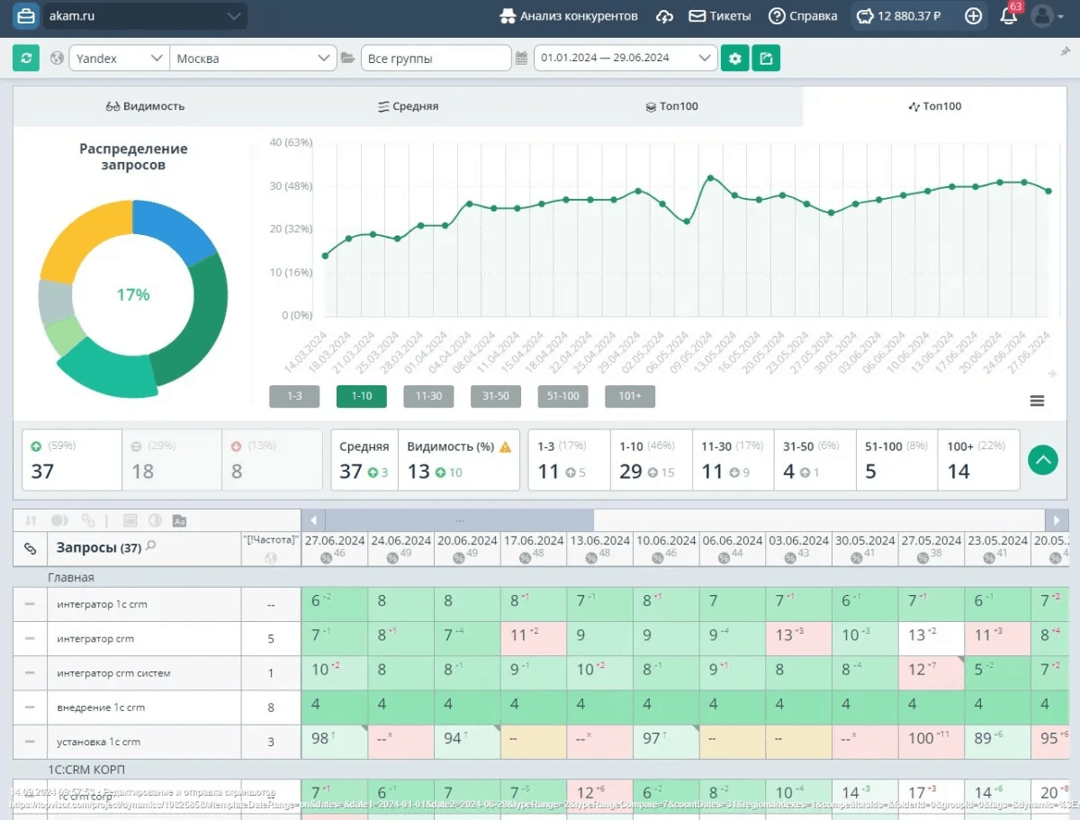Click the cloud upload icon in header

(x=664, y=16)
